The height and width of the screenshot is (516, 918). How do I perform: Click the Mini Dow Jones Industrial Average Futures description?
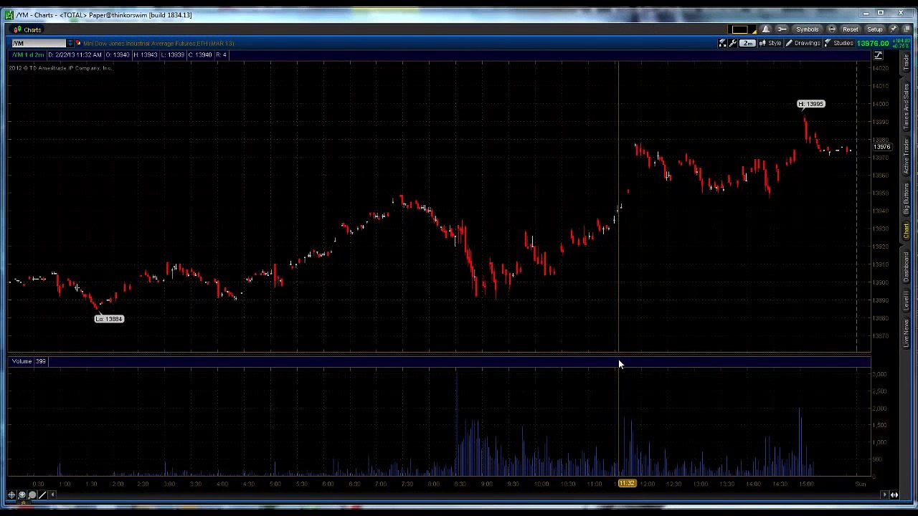click(158, 44)
